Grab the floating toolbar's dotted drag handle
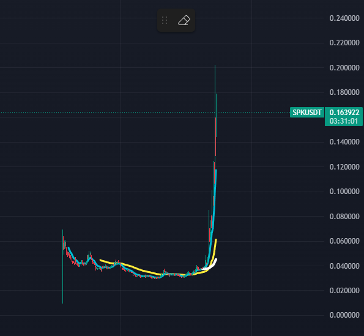The width and height of the screenshot is (364, 336). coord(165,20)
